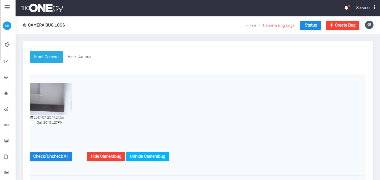
Task: Open the keyboard icon in sidebar
Action: tap(6, 125)
